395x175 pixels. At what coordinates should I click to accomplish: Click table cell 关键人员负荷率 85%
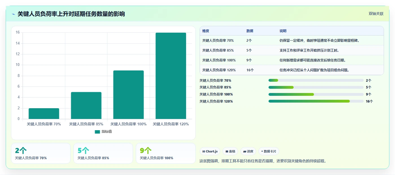218,50
